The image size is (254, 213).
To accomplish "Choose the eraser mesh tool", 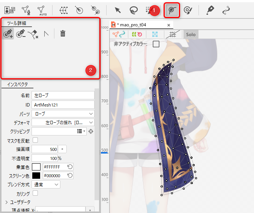I will click(33, 34).
